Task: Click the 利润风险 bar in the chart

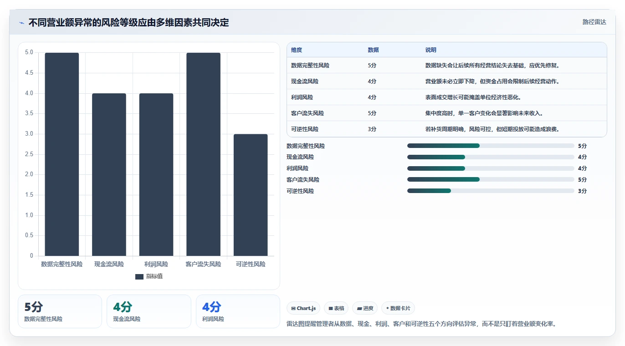Action: tap(156, 175)
